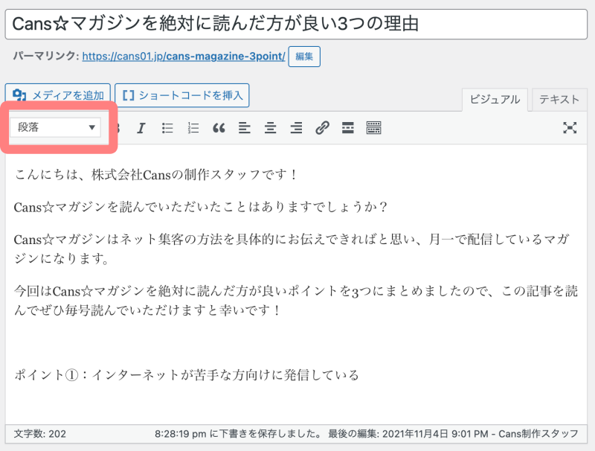Apply blockquote formatting
595x451 pixels.
click(219, 128)
